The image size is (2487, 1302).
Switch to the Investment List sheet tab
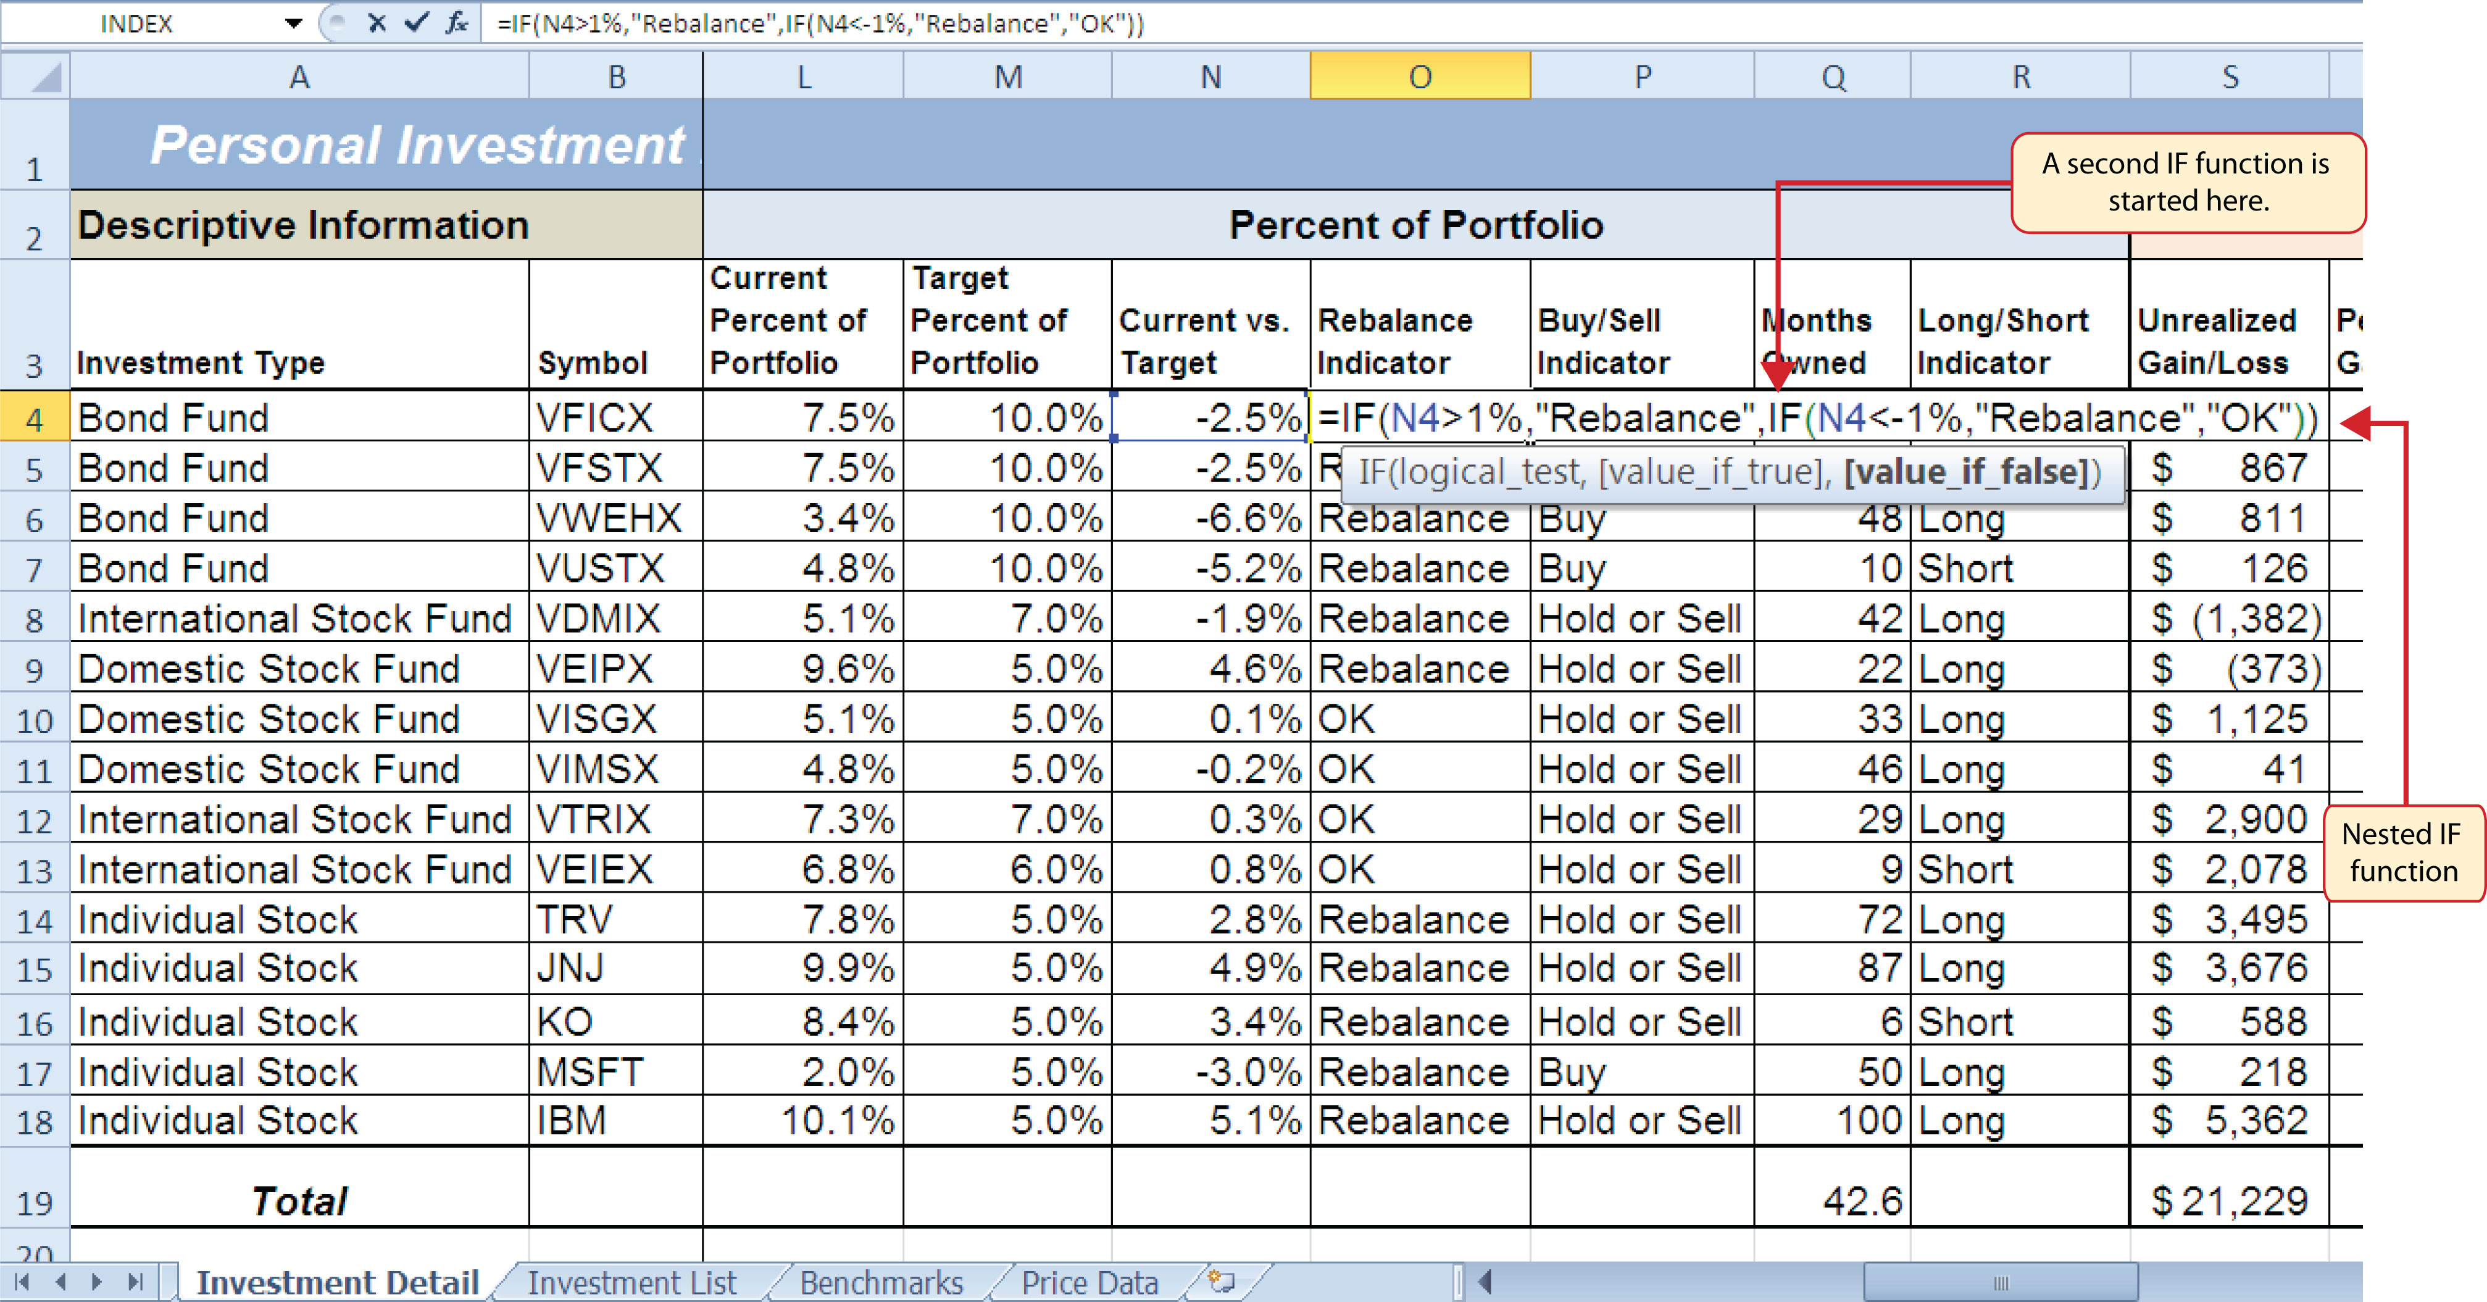pos(631,1283)
